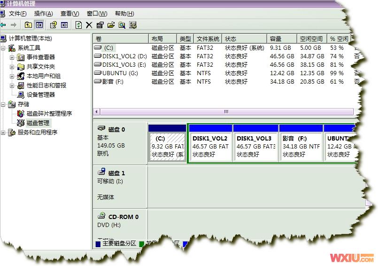
Task: Expand the 事件查看器 tree node
Action: point(12,57)
